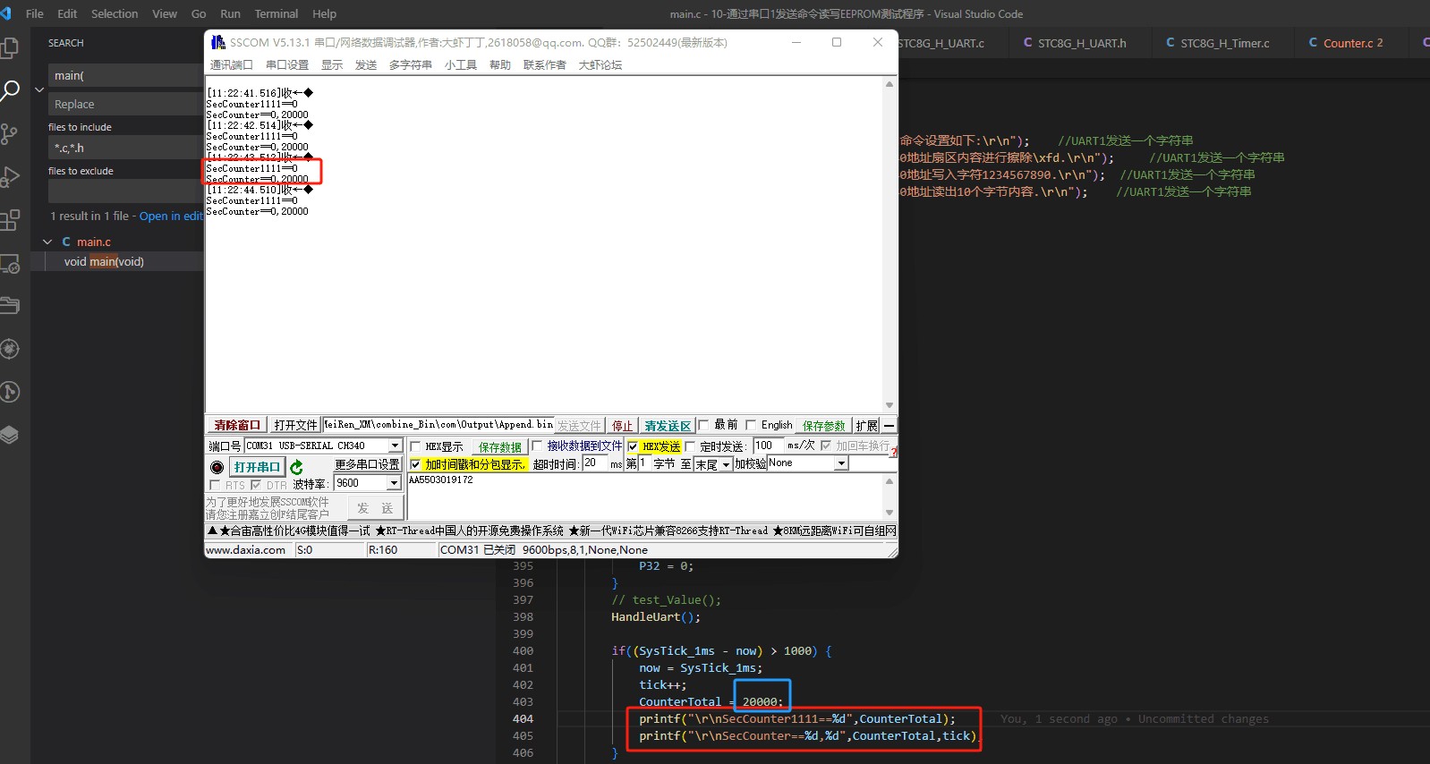Image resolution: width=1430 pixels, height=764 pixels.
Task: Open the COM31 port number dropdown
Action: pyautogui.click(x=395, y=446)
